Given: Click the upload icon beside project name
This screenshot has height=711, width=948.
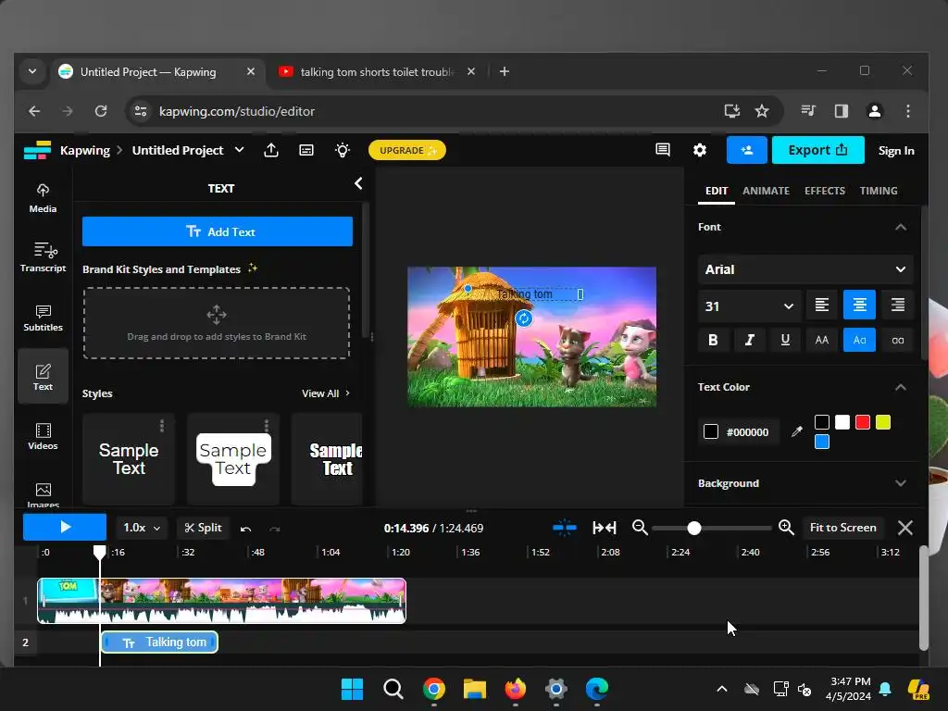Looking at the screenshot, I should pos(271,150).
